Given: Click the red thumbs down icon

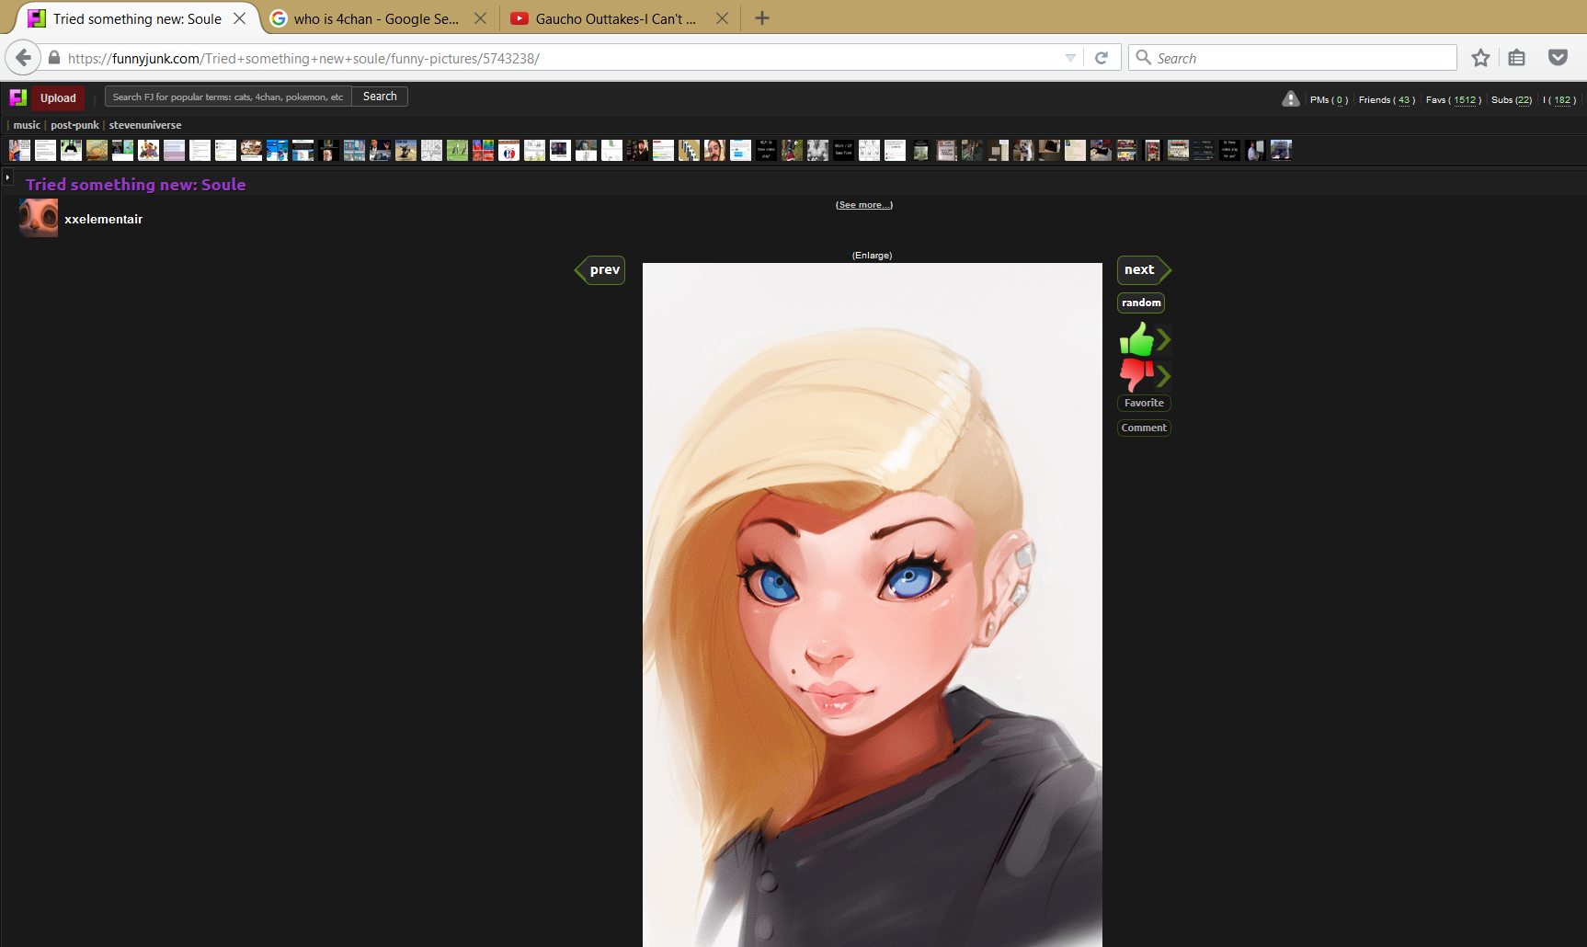Looking at the screenshot, I should click(x=1136, y=374).
